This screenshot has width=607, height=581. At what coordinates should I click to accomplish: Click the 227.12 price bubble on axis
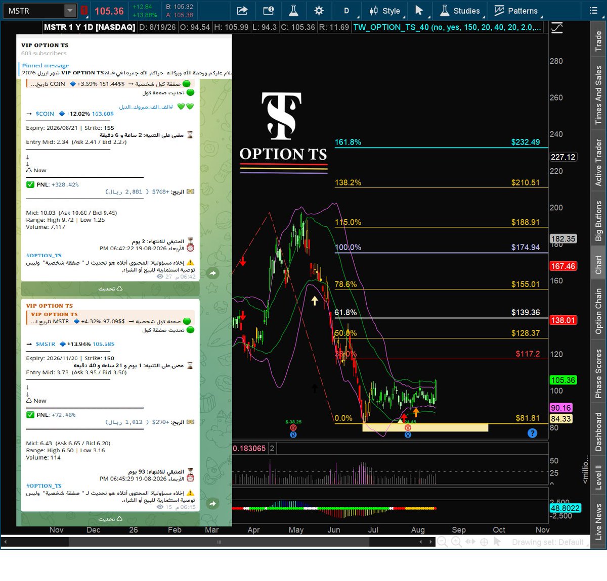[x=563, y=157]
